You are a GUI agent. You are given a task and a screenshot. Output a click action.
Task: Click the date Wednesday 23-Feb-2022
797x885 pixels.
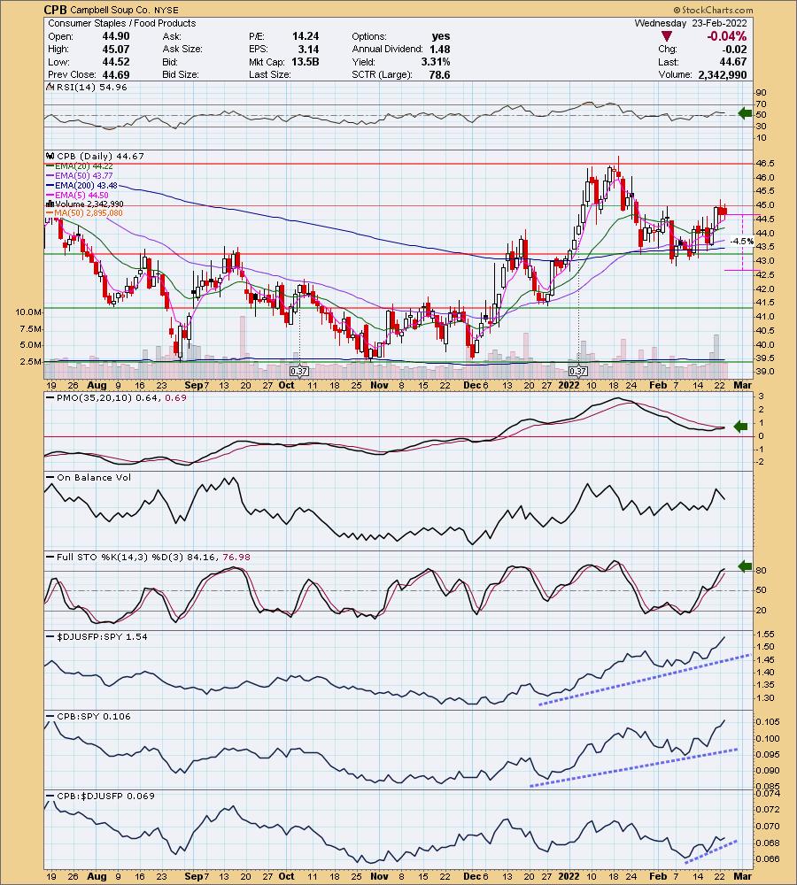[690, 23]
